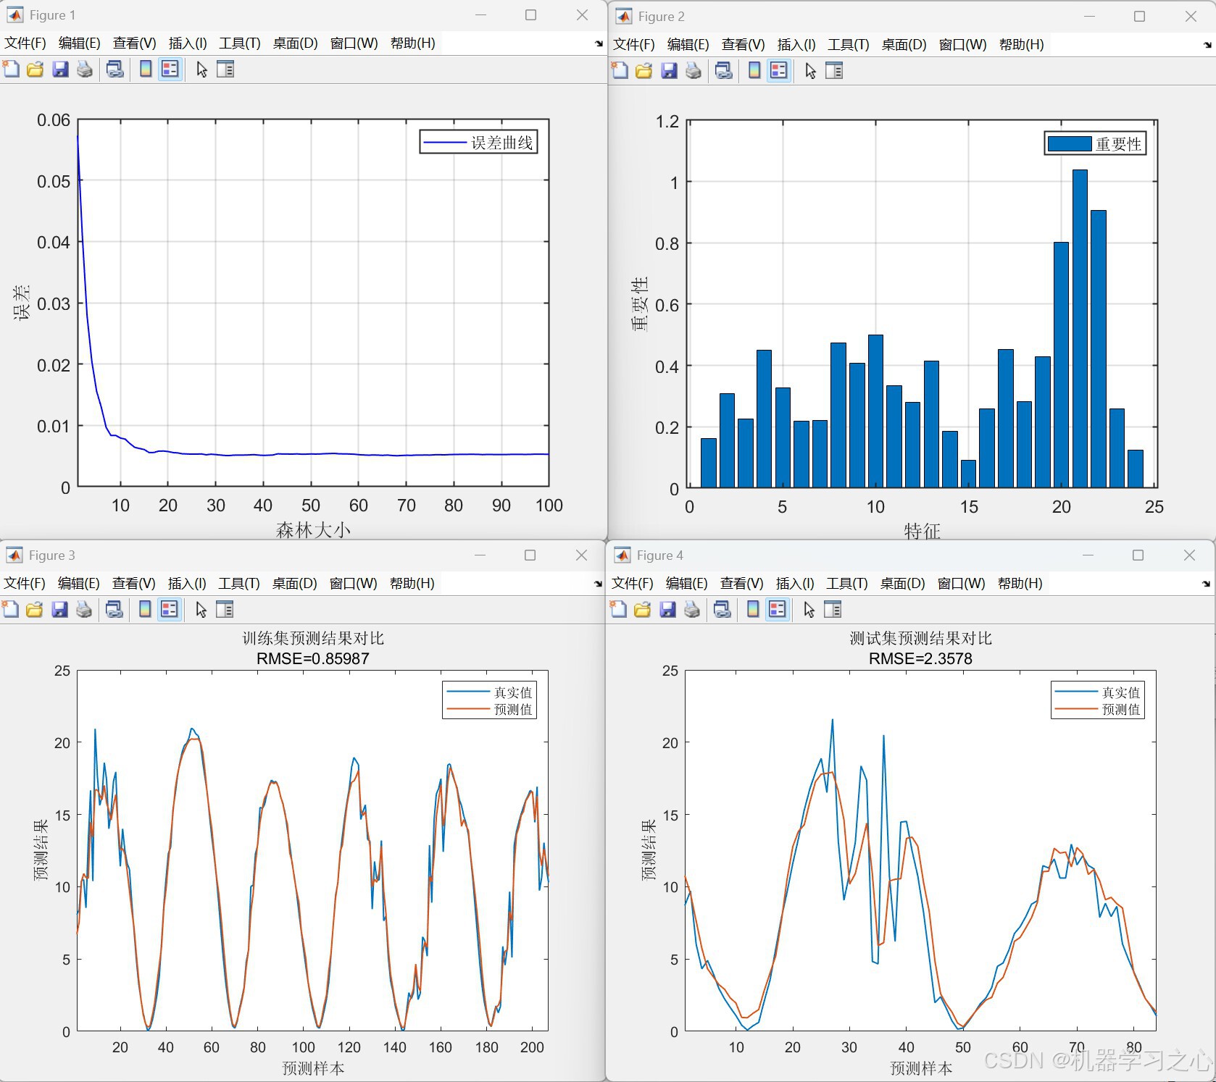Toggle Insert Legend in Figure 4 toolbar
Viewport: 1216px width, 1082px height.
point(777,610)
